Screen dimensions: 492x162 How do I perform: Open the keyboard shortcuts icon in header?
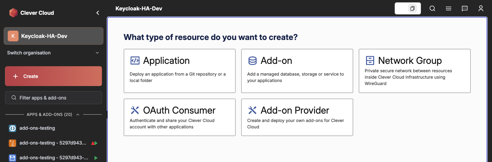click(449, 8)
